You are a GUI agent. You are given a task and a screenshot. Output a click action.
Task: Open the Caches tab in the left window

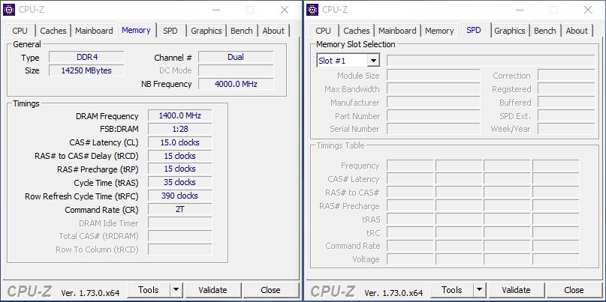tap(53, 31)
